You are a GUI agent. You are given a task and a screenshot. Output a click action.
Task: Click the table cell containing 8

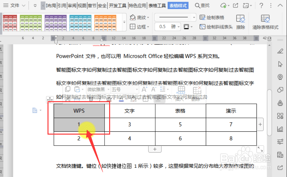click(x=231, y=138)
